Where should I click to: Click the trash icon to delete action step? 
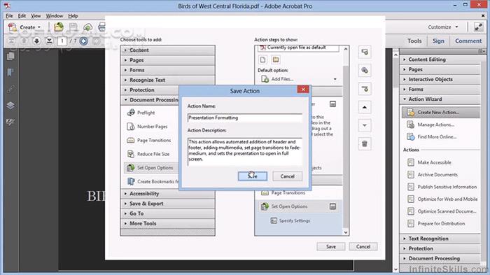coord(365,143)
